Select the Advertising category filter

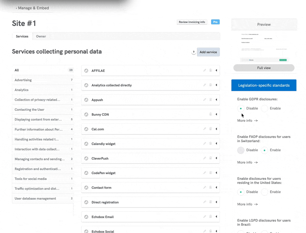[x=23, y=80]
